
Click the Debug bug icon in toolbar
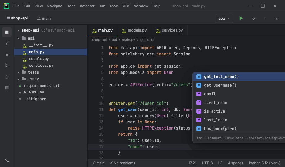(254, 19)
